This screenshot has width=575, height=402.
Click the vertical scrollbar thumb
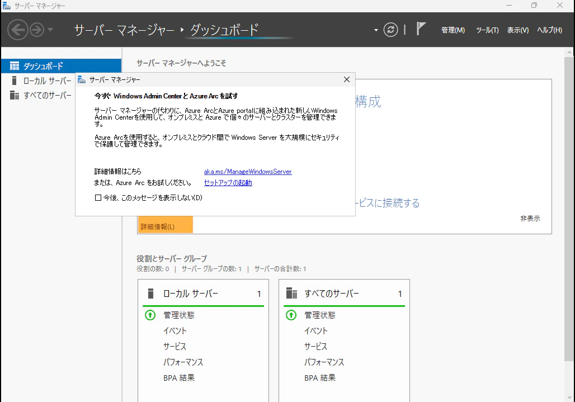tap(569, 209)
